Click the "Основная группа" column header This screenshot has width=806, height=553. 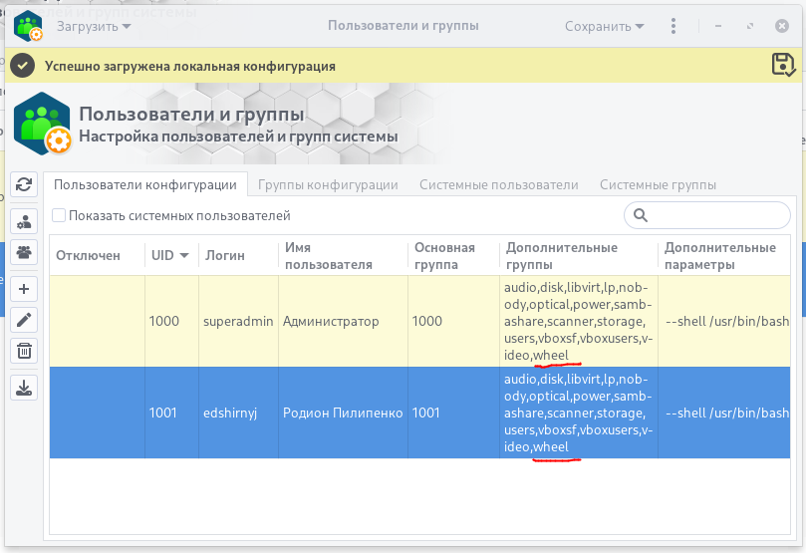point(444,255)
